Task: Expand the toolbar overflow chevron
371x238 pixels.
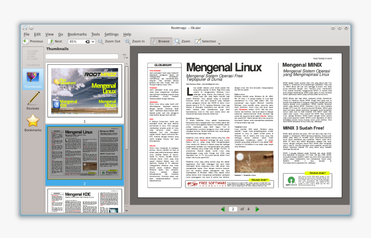Action: [219, 44]
